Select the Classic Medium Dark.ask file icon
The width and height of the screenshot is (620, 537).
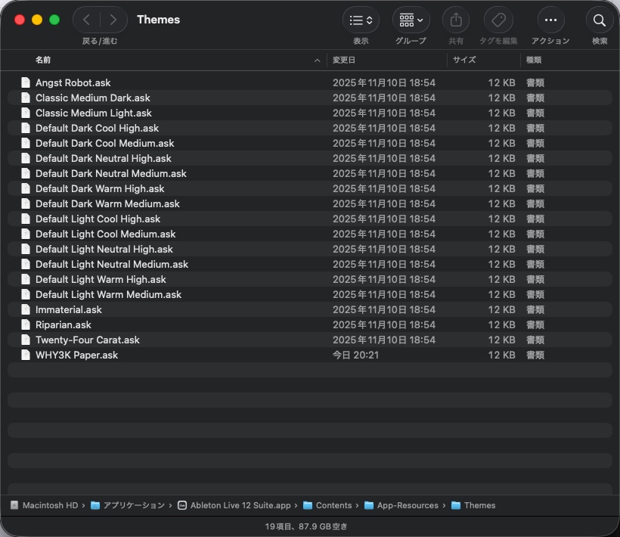(26, 98)
